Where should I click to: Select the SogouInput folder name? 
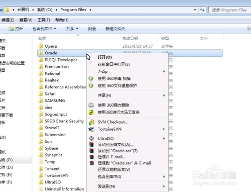point(56,114)
